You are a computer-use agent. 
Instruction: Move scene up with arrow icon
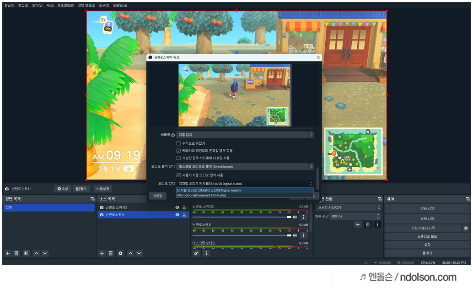(36, 253)
